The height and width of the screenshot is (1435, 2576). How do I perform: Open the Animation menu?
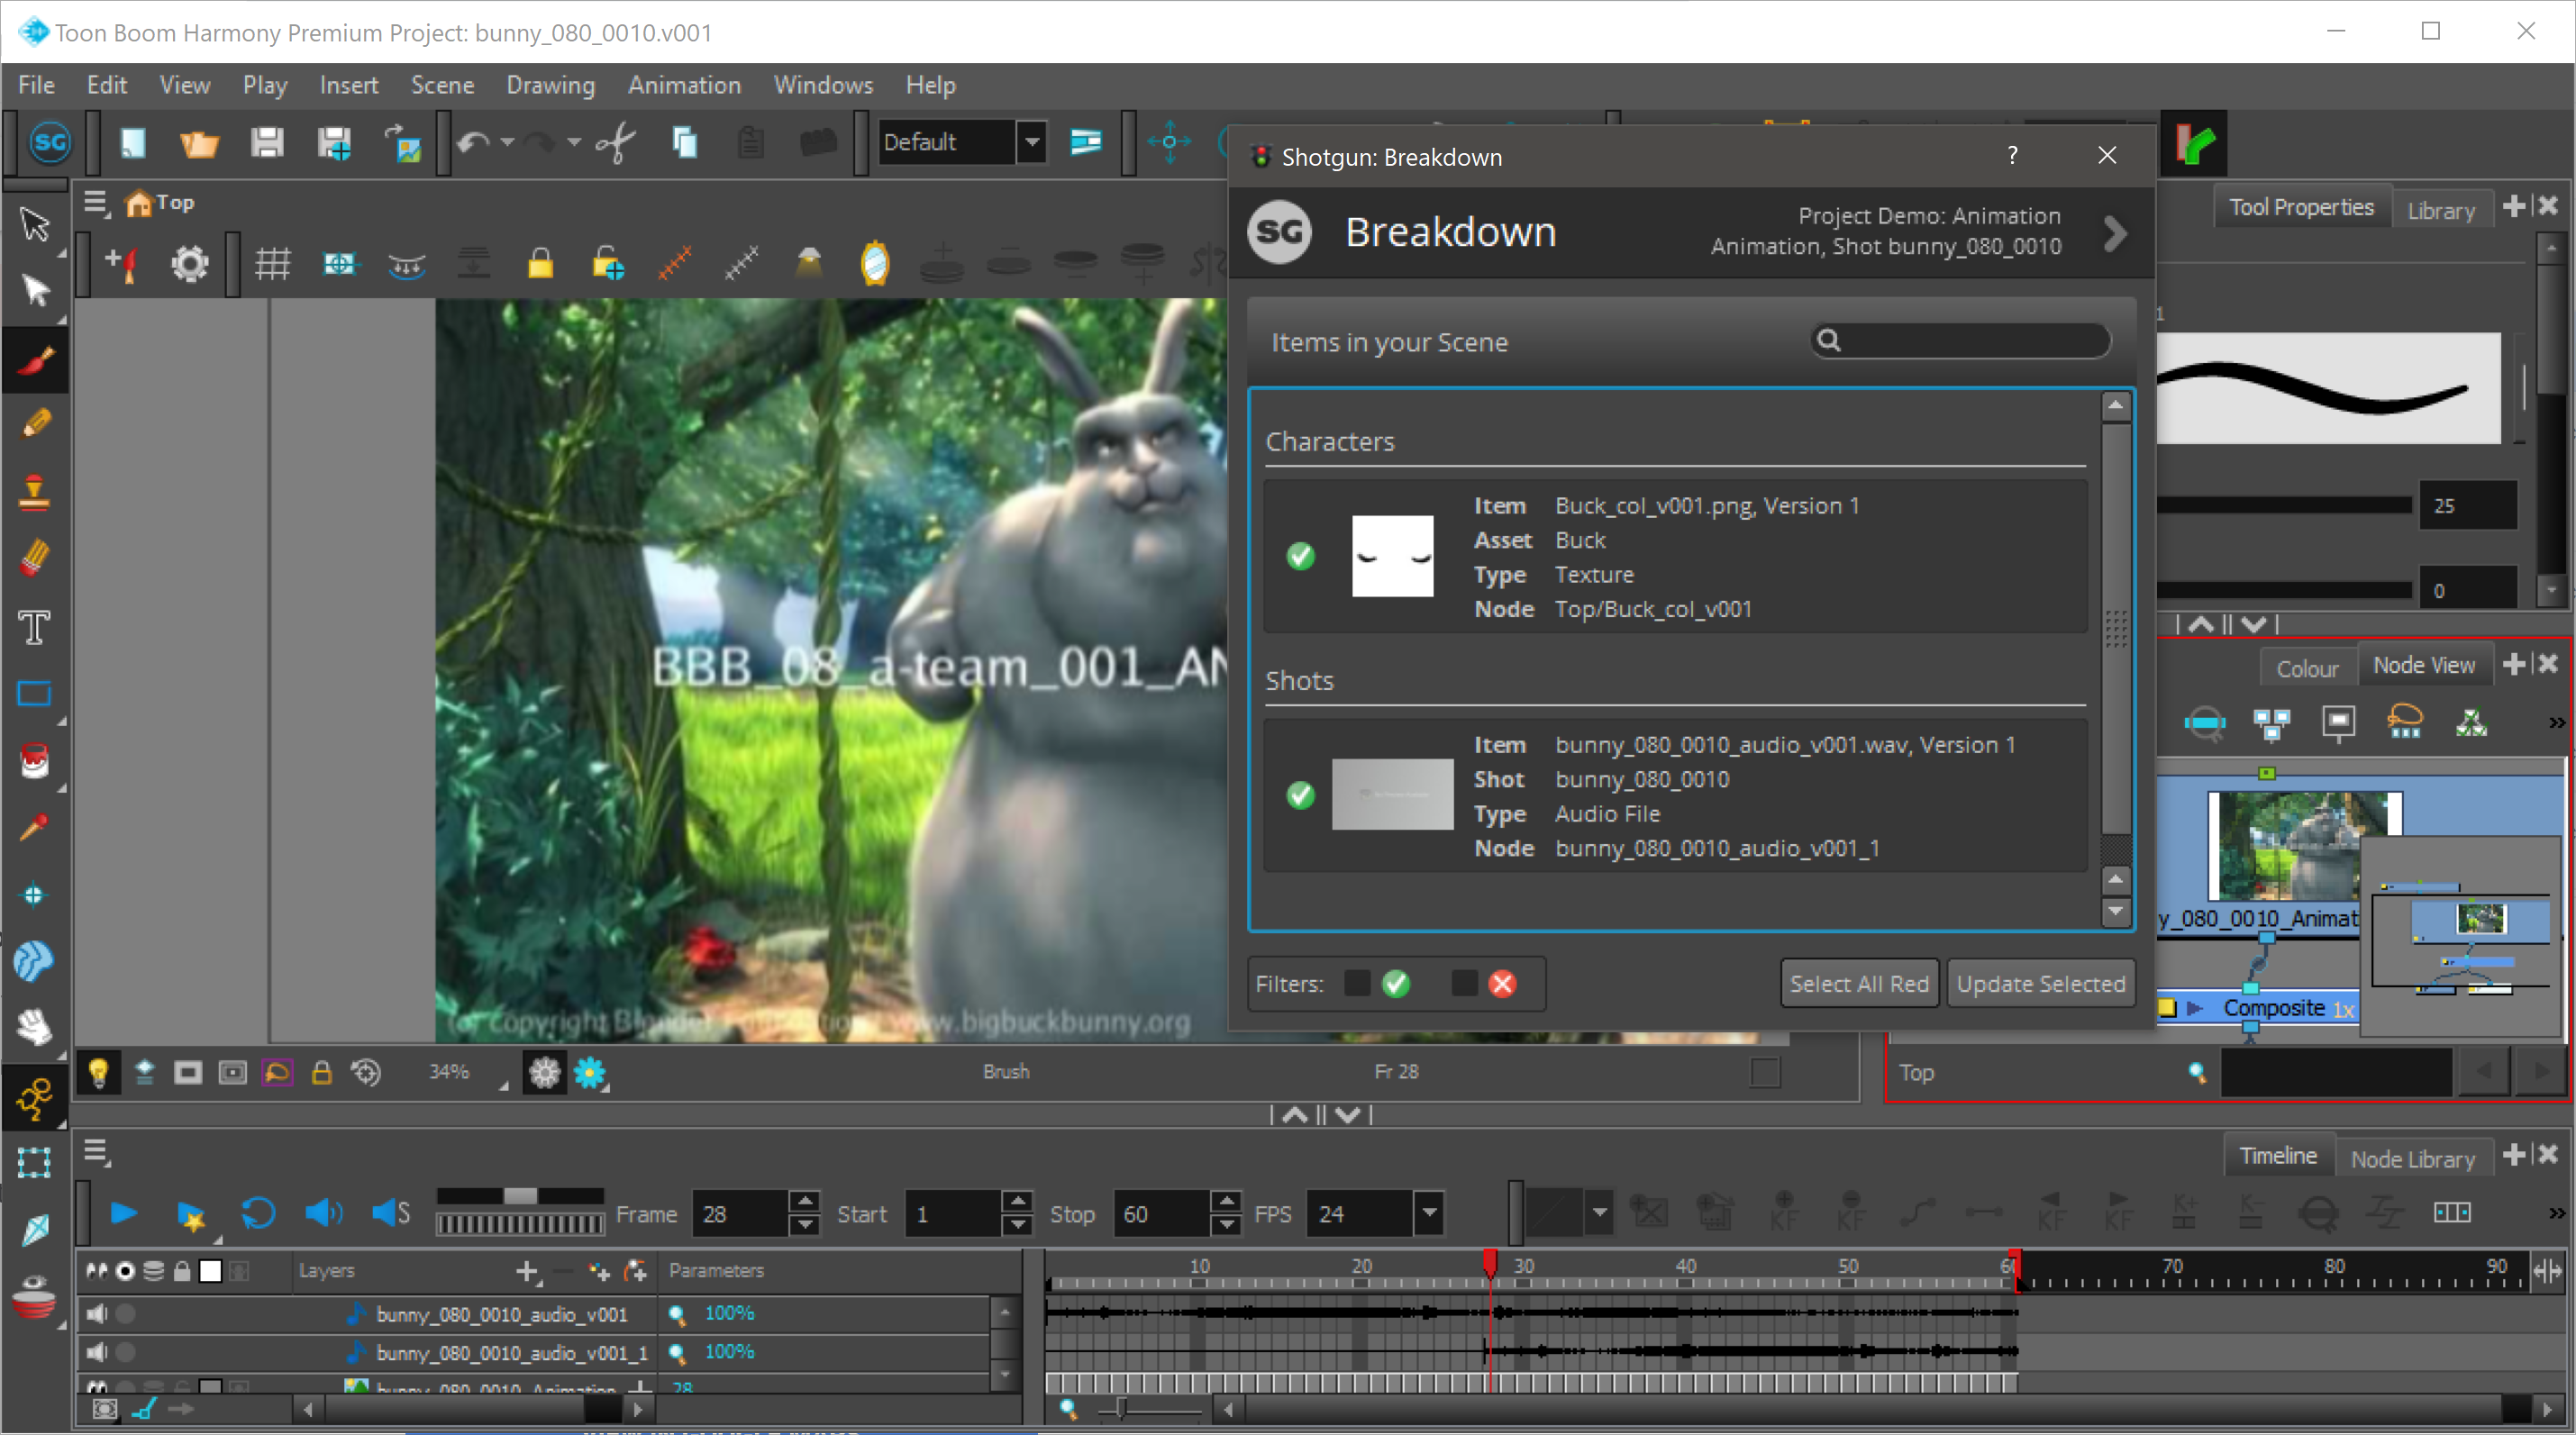coord(684,85)
